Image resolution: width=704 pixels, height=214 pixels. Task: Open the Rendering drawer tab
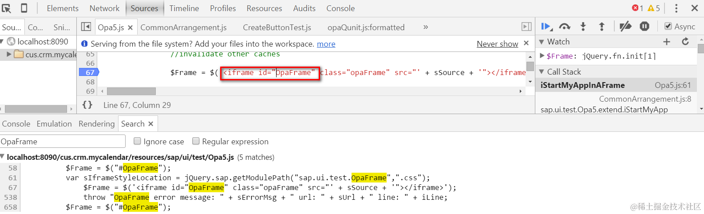96,124
